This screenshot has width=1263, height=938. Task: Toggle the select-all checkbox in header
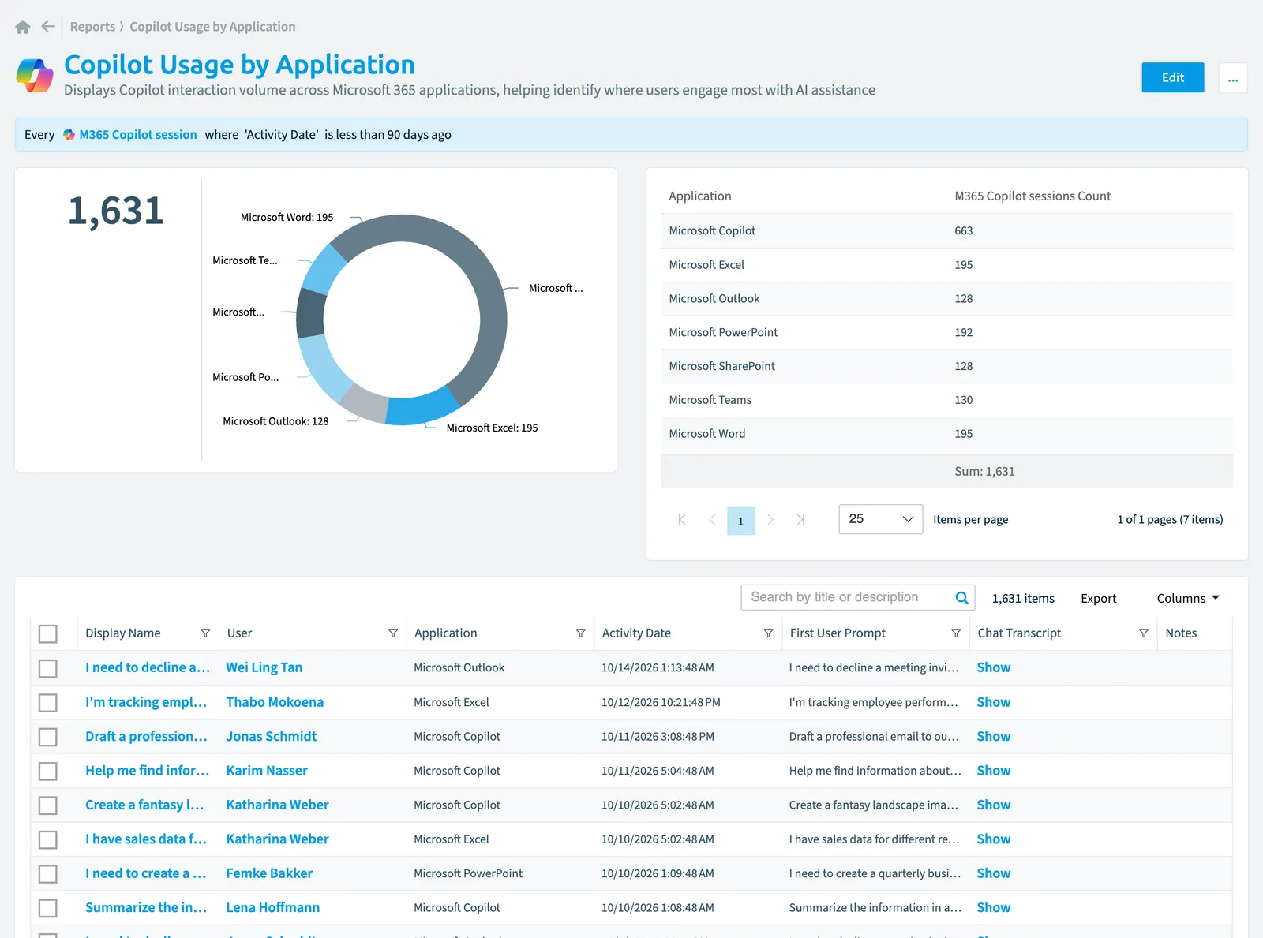pyautogui.click(x=48, y=633)
